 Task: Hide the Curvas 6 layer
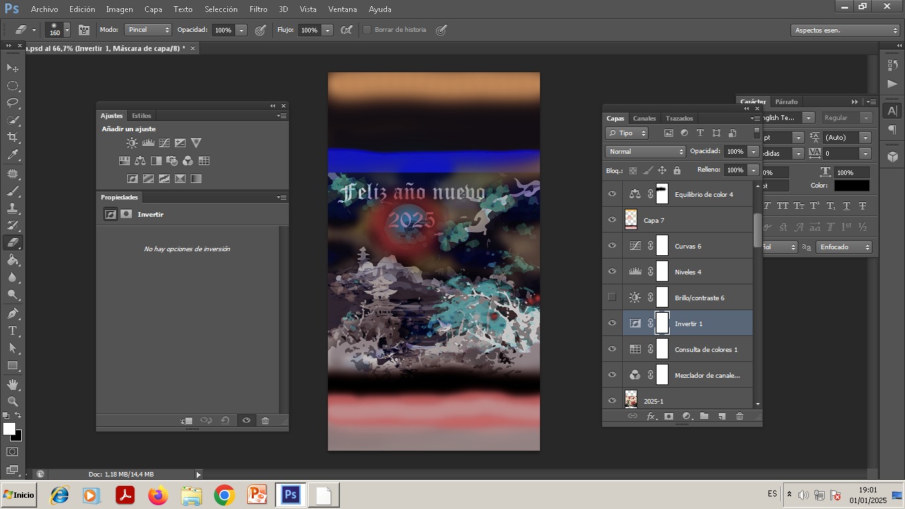point(612,246)
